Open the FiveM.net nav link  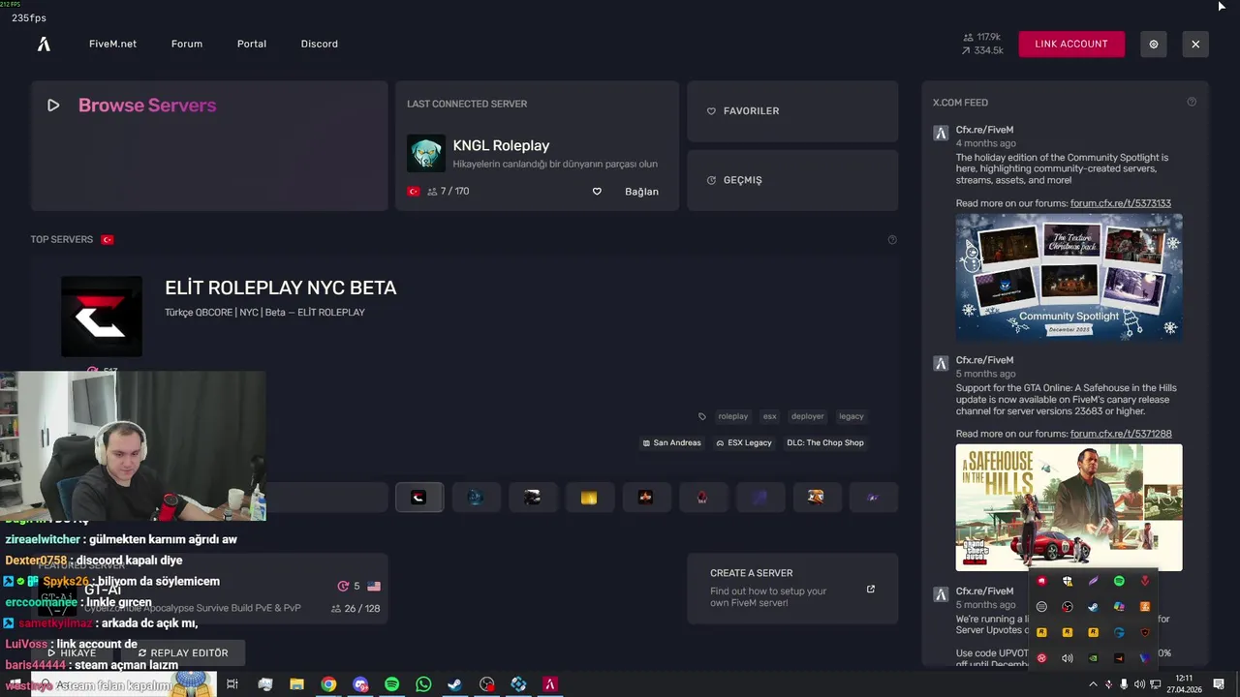[x=112, y=44]
